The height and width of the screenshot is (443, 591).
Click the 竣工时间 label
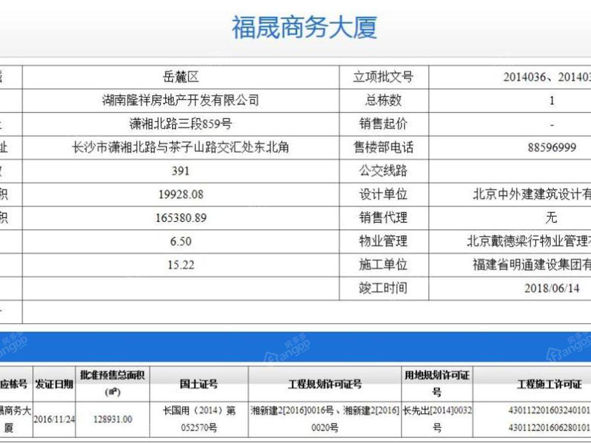(x=383, y=288)
